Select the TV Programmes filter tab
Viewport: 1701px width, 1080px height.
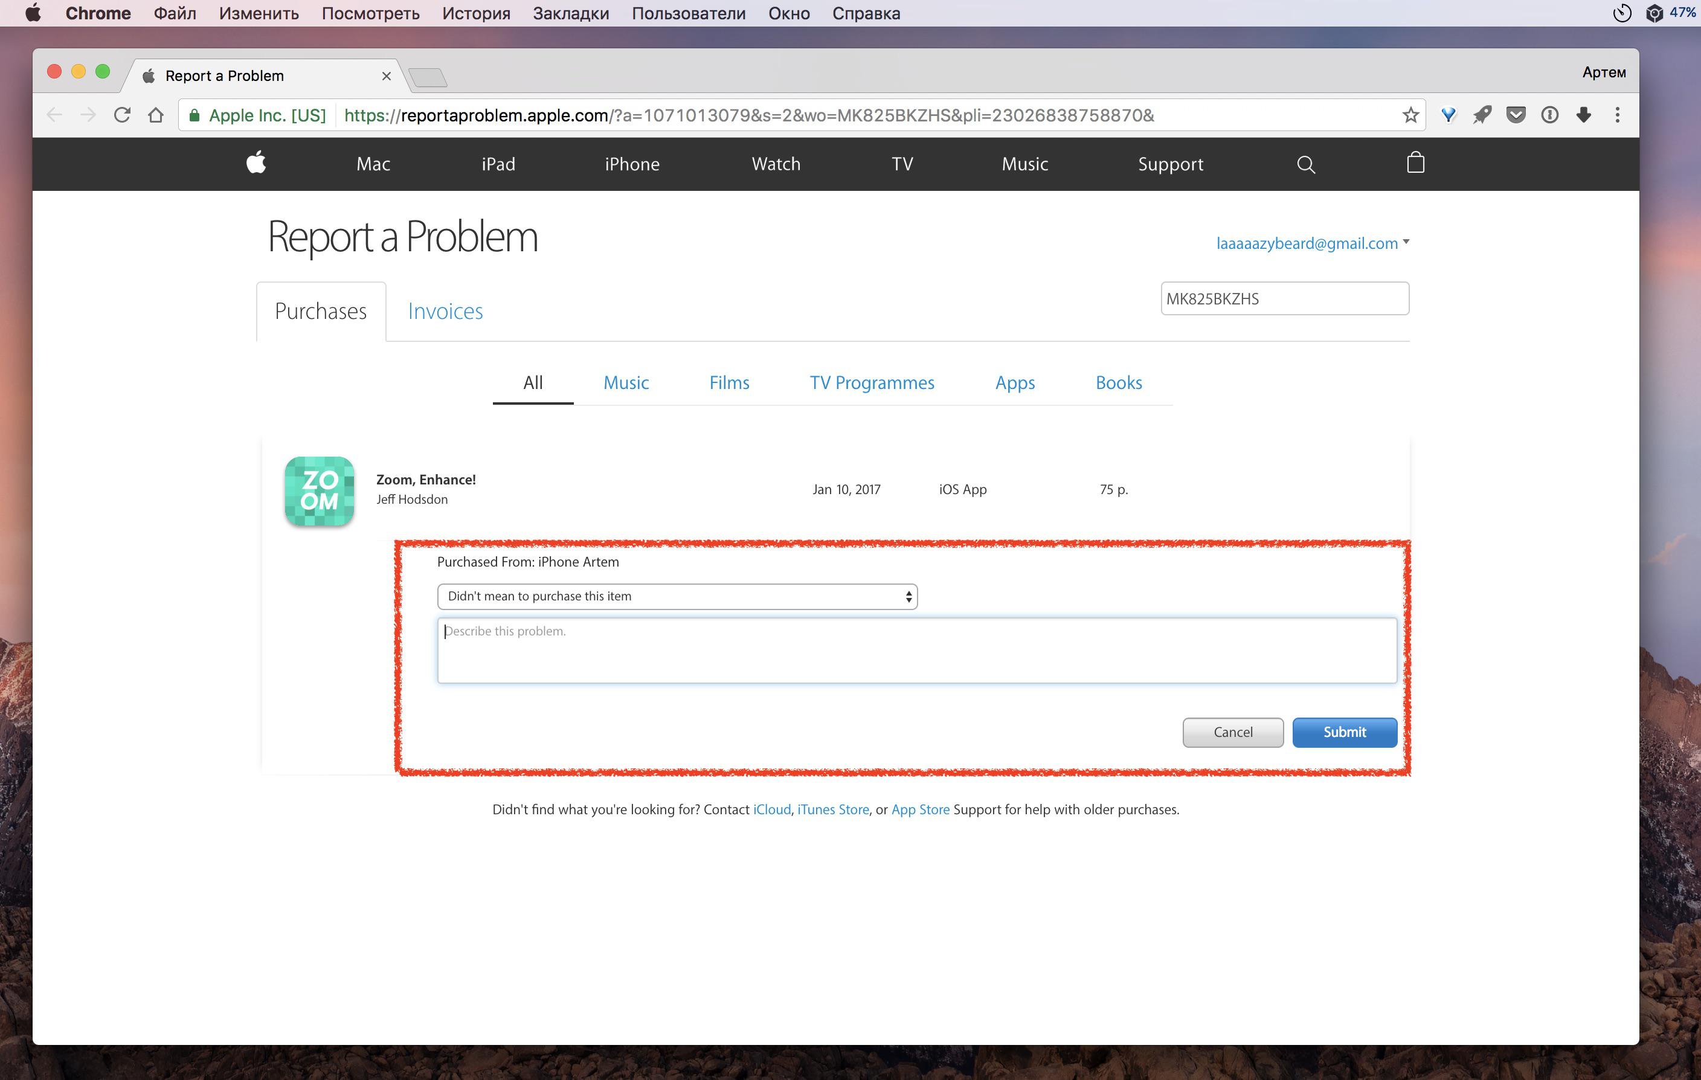(x=872, y=383)
